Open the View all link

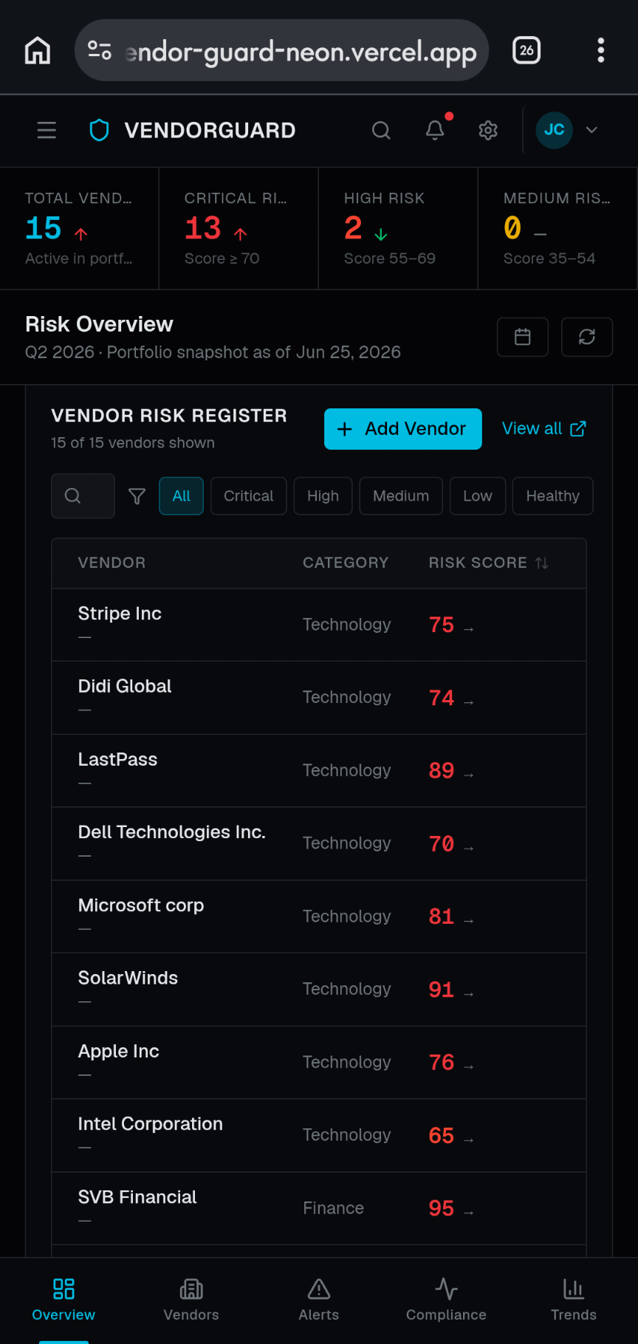click(x=544, y=429)
